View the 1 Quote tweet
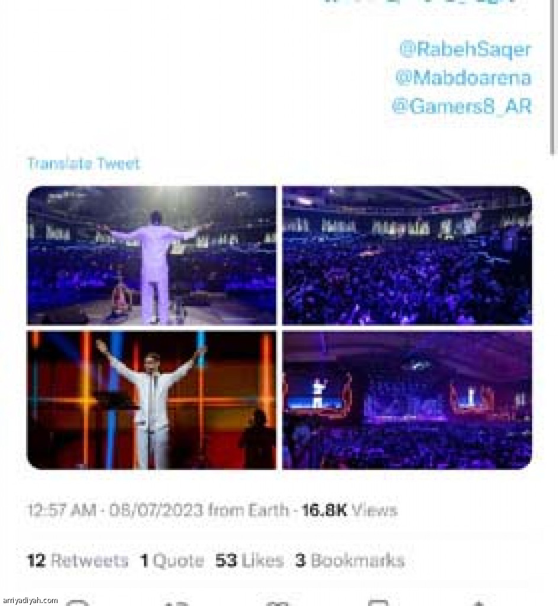This screenshot has height=606, width=558. [172, 560]
